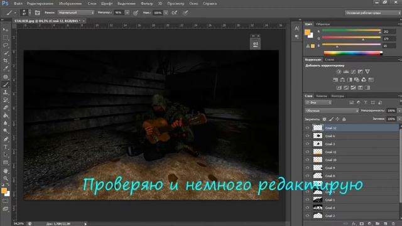402x226 pixels.
Task: Open the Brush panel toggle icon
Action: coord(38,13)
